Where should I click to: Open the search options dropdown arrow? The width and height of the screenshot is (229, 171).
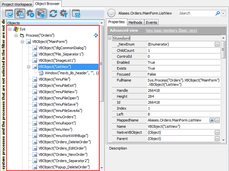pos(223,13)
